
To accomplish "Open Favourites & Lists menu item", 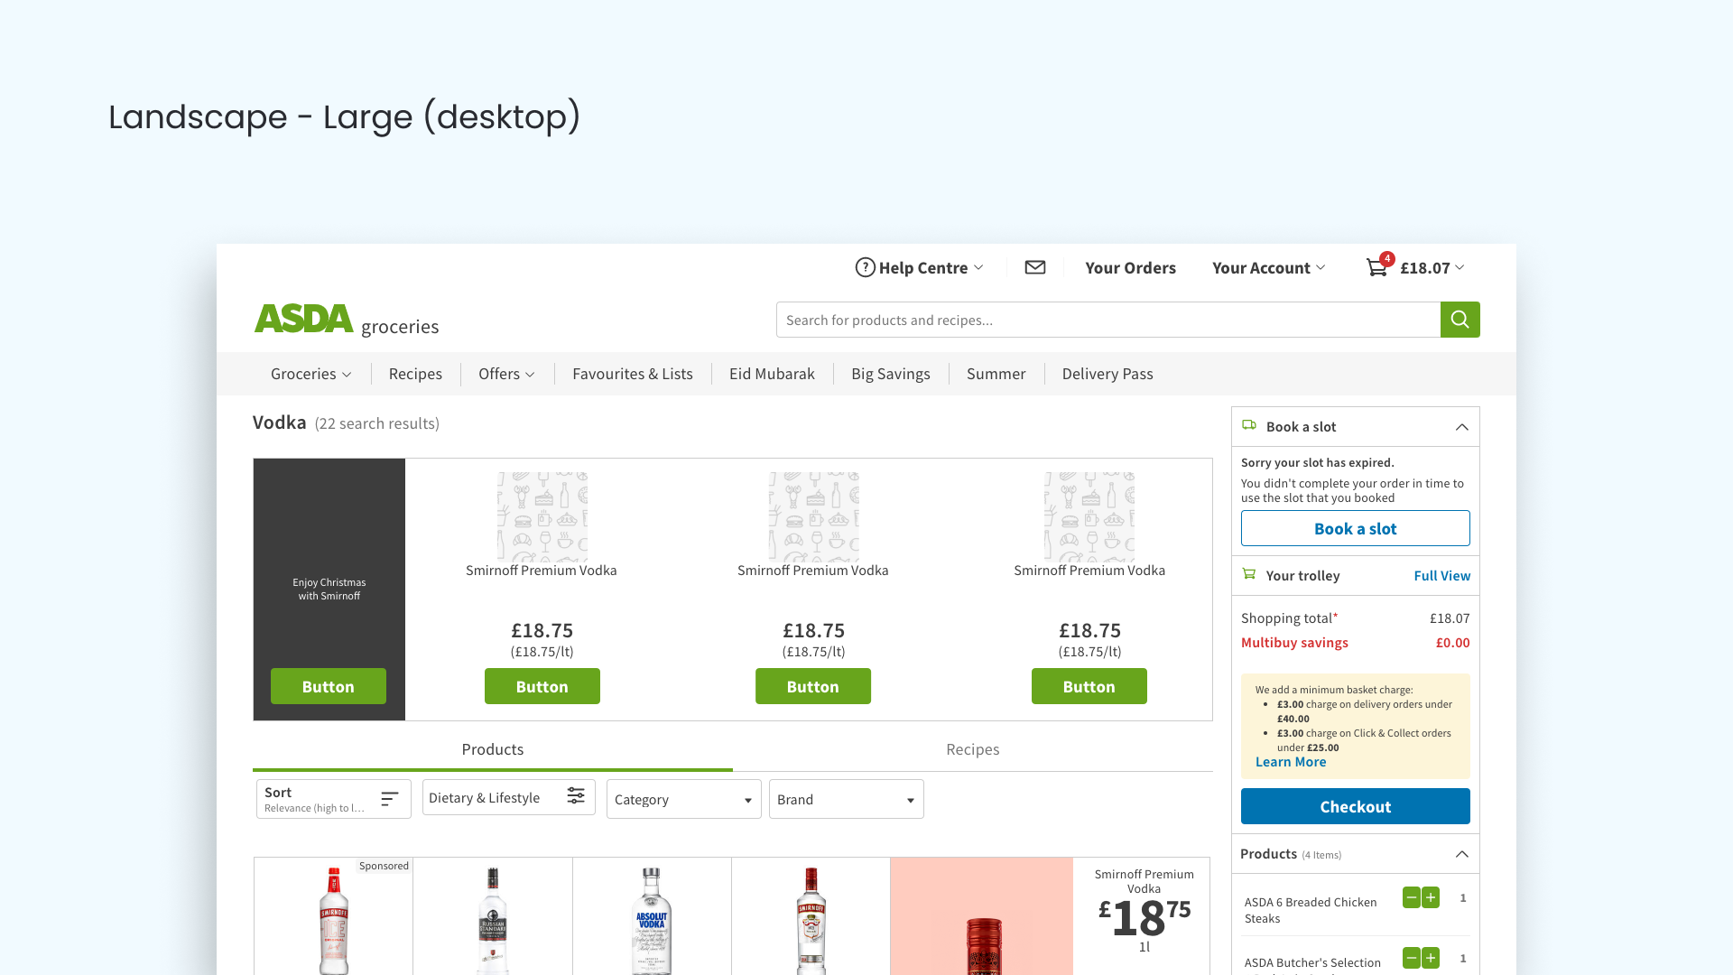I will point(633,374).
